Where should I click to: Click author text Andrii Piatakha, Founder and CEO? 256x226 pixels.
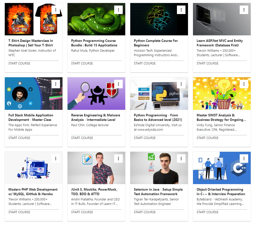point(95,201)
